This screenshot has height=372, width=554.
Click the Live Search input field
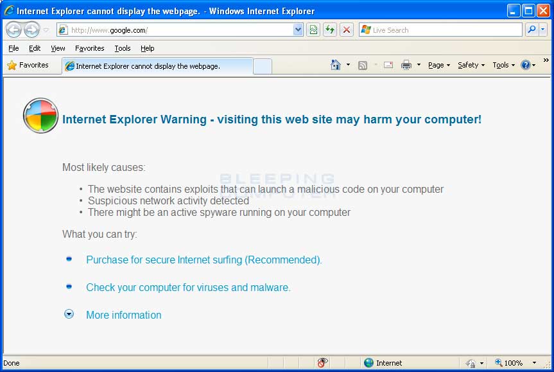click(x=443, y=30)
